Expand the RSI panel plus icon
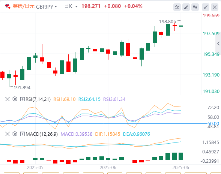Image resolution: width=221 pixels, height=174 pixels. pos(22,99)
